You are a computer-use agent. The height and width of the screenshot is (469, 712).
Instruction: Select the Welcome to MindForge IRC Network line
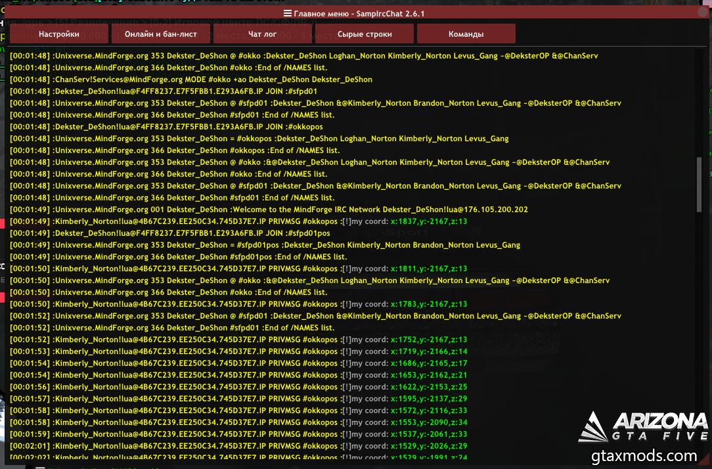pyautogui.click(x=269, y=210)
